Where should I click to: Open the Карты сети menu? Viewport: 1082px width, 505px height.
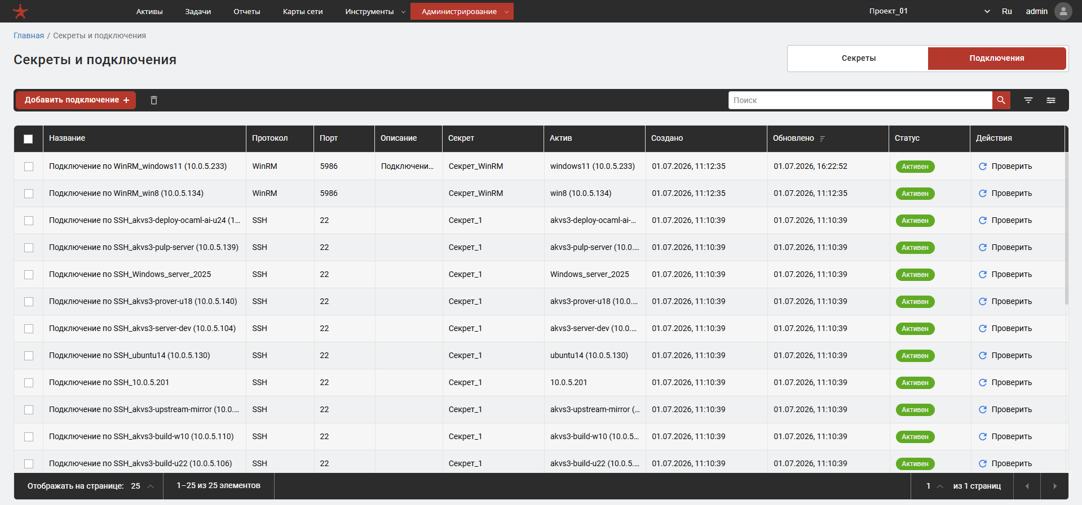pyautogui.click(x=303, y=11)
